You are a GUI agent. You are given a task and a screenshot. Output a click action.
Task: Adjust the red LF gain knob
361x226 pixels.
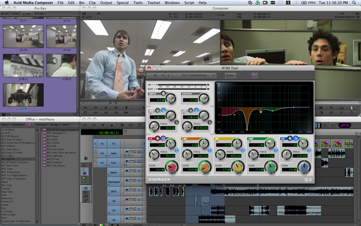(x=171, y=167)
